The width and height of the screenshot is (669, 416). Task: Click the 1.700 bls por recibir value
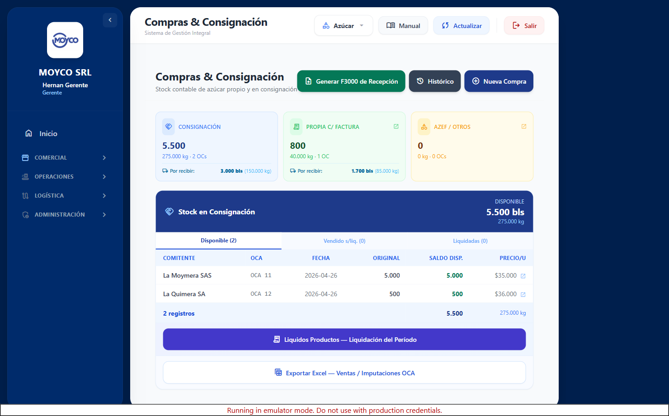(362, 171)
